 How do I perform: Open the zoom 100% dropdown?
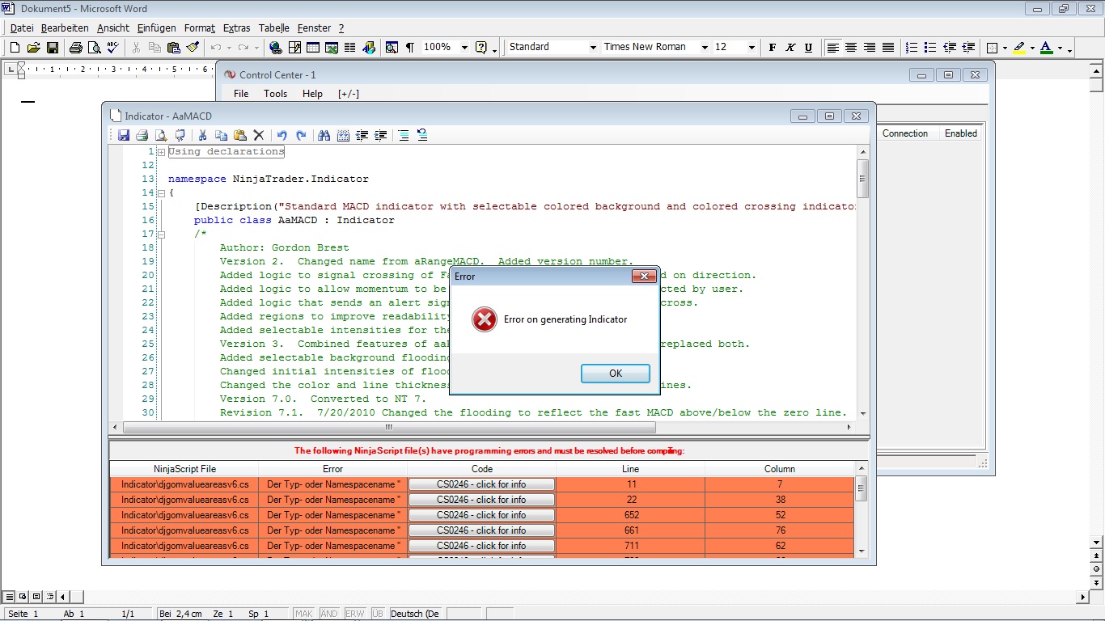(x=464, y=48)
